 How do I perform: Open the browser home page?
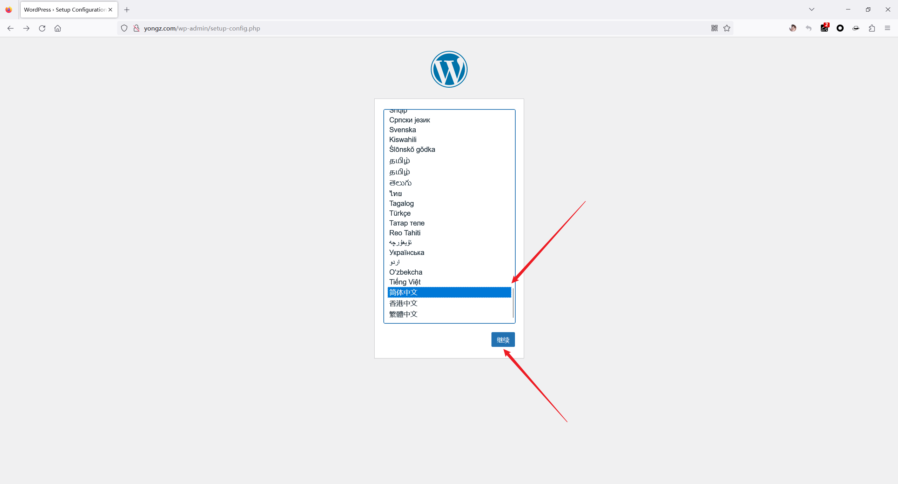(x=58, y=28)
